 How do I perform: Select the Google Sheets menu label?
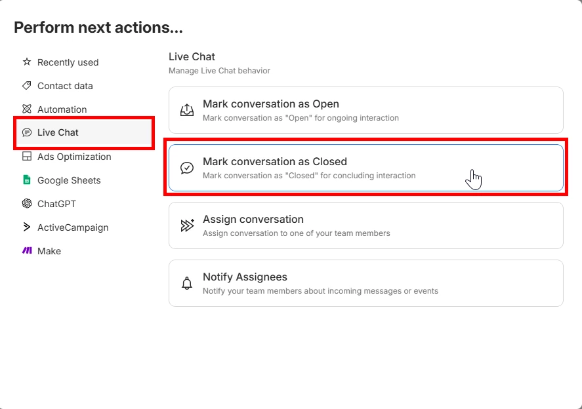pos(69,180)
